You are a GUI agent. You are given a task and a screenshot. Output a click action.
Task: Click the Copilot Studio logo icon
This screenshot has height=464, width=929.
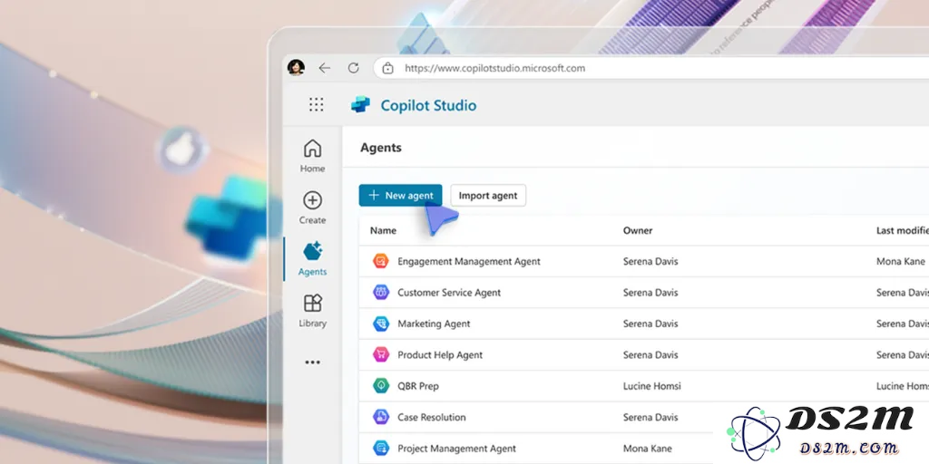pos(360,105)
